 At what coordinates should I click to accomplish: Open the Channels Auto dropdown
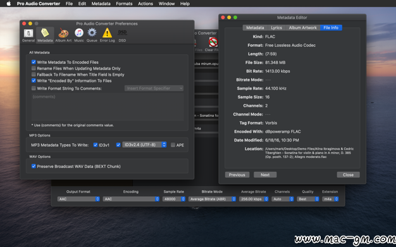[283, 199]
